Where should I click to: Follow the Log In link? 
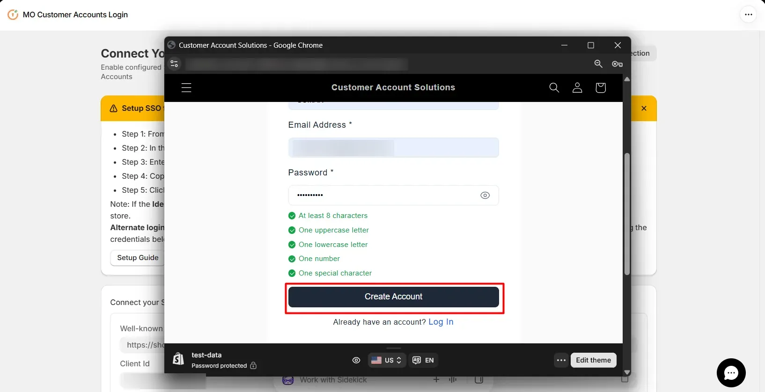point(441,322)
